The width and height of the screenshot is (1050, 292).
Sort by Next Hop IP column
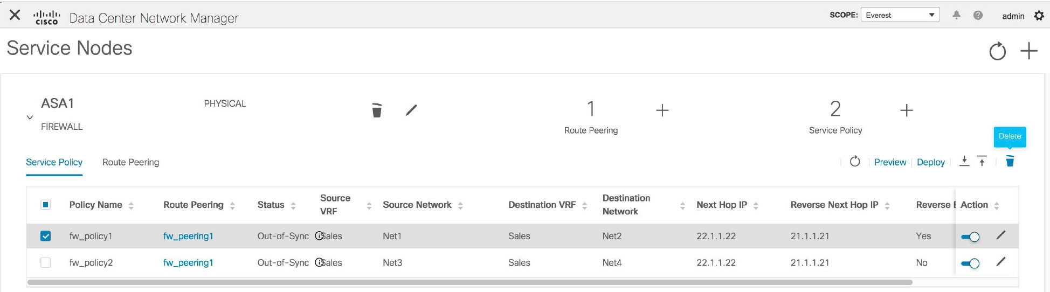[x=756, y=205]
